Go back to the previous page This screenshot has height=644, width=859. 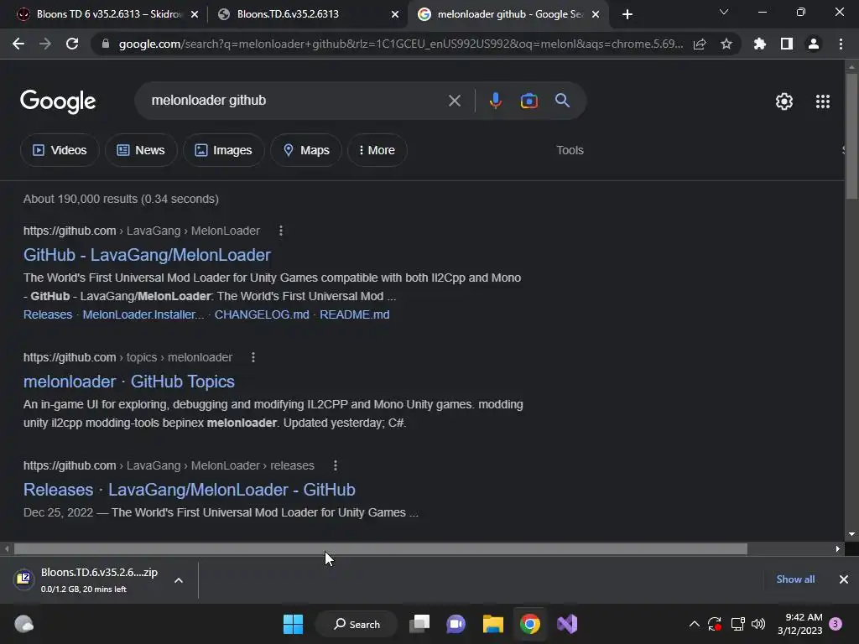[18, 44]
